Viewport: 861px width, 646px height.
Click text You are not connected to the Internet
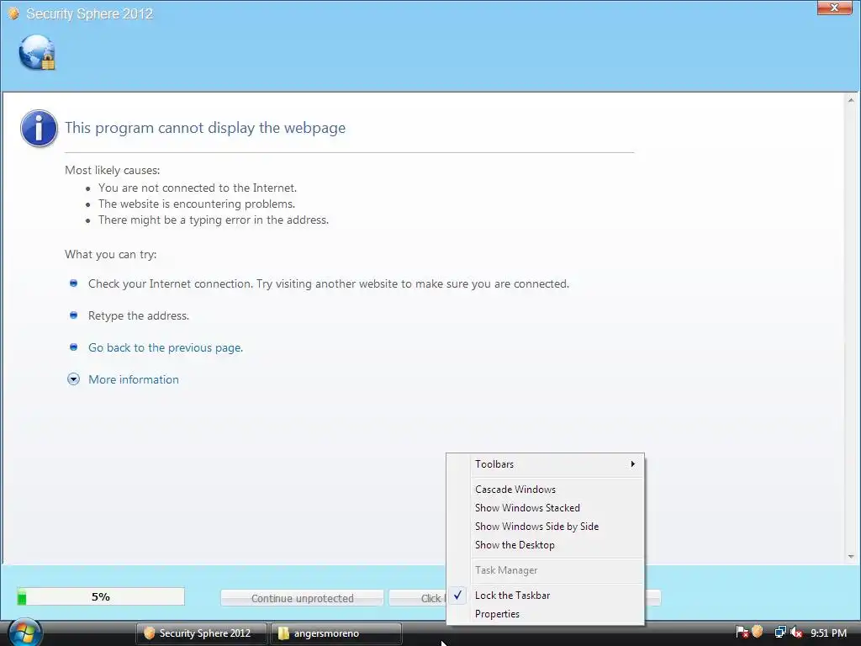198,188
